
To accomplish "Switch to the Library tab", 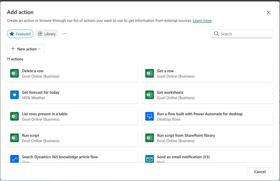I will point(47,34).
